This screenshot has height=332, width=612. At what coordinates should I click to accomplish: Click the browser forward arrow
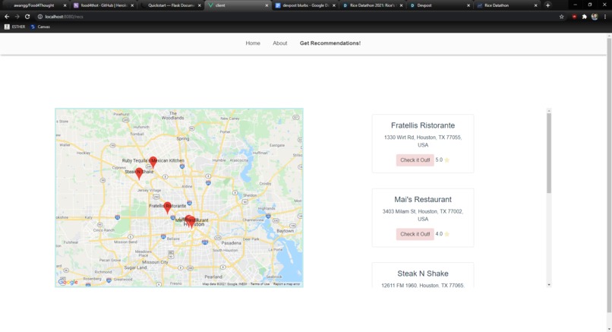tap(17, 17)
